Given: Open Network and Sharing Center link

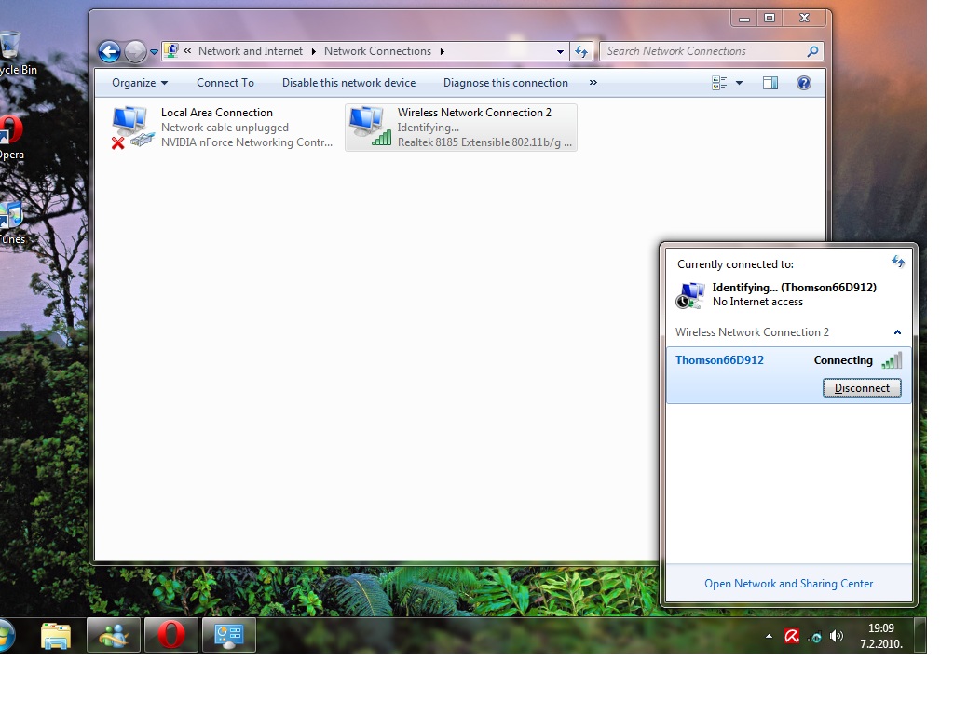Looking at the screenshot, I should click(788, 584).
